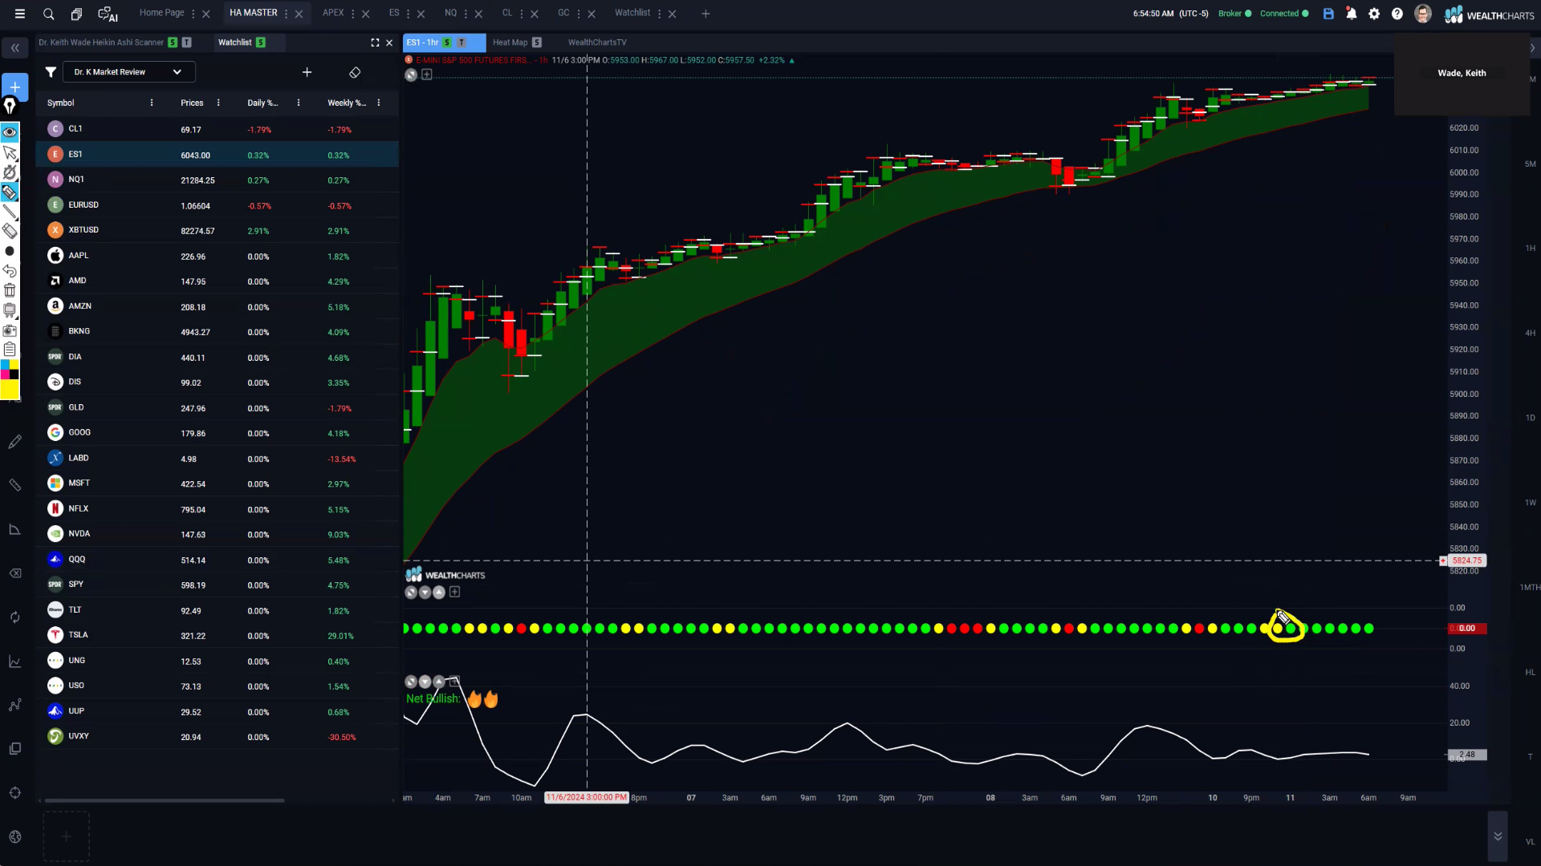
Task: Open Dr. K Market Review dropdown
Action: point(128,72)
